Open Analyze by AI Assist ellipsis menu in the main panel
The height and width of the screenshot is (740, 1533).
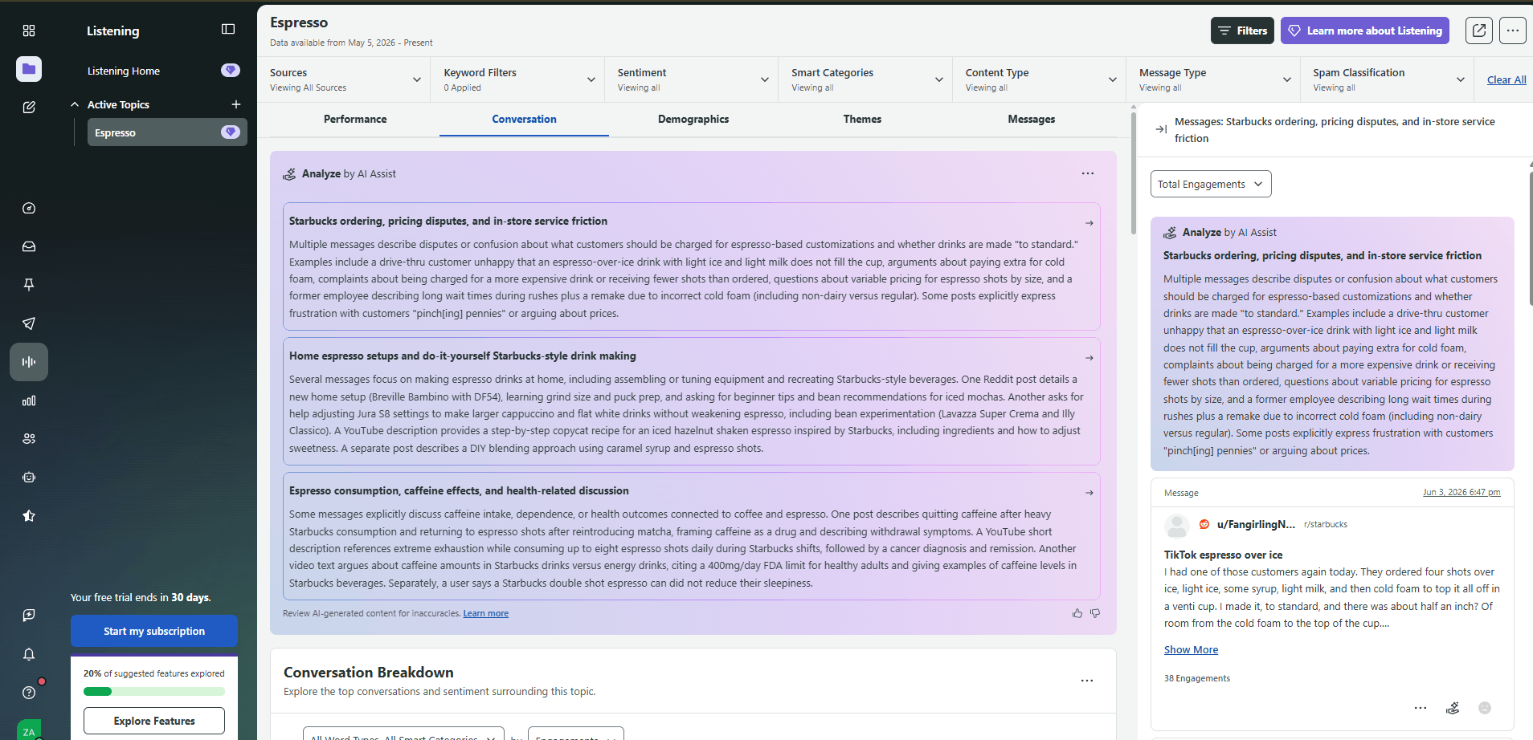(1088, 173)
